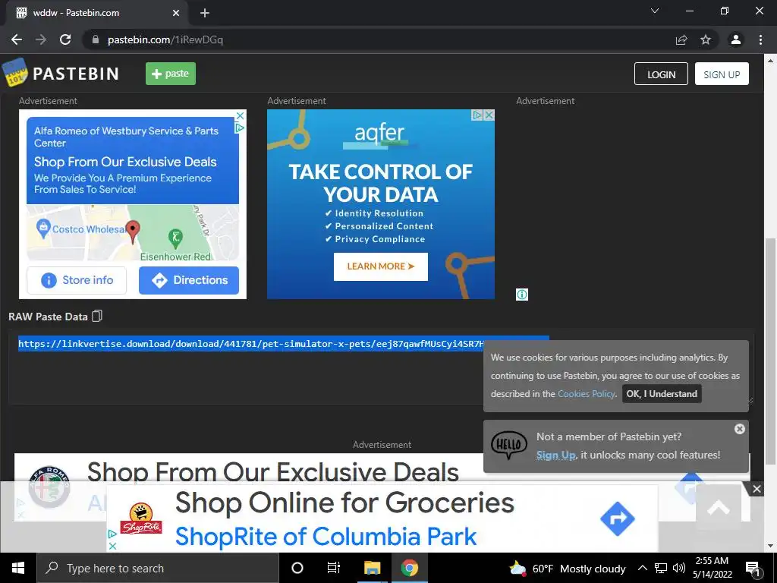Click OK, I Understand on cookie notice
This screenshot has height=583, width=777.
coord(662,394)
